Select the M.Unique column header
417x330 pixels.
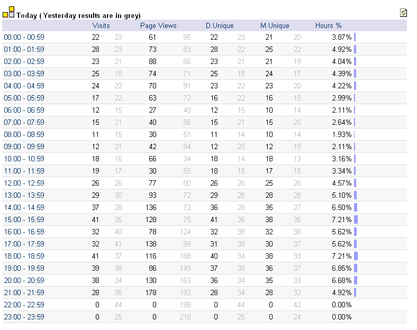[x=275, y=25]
